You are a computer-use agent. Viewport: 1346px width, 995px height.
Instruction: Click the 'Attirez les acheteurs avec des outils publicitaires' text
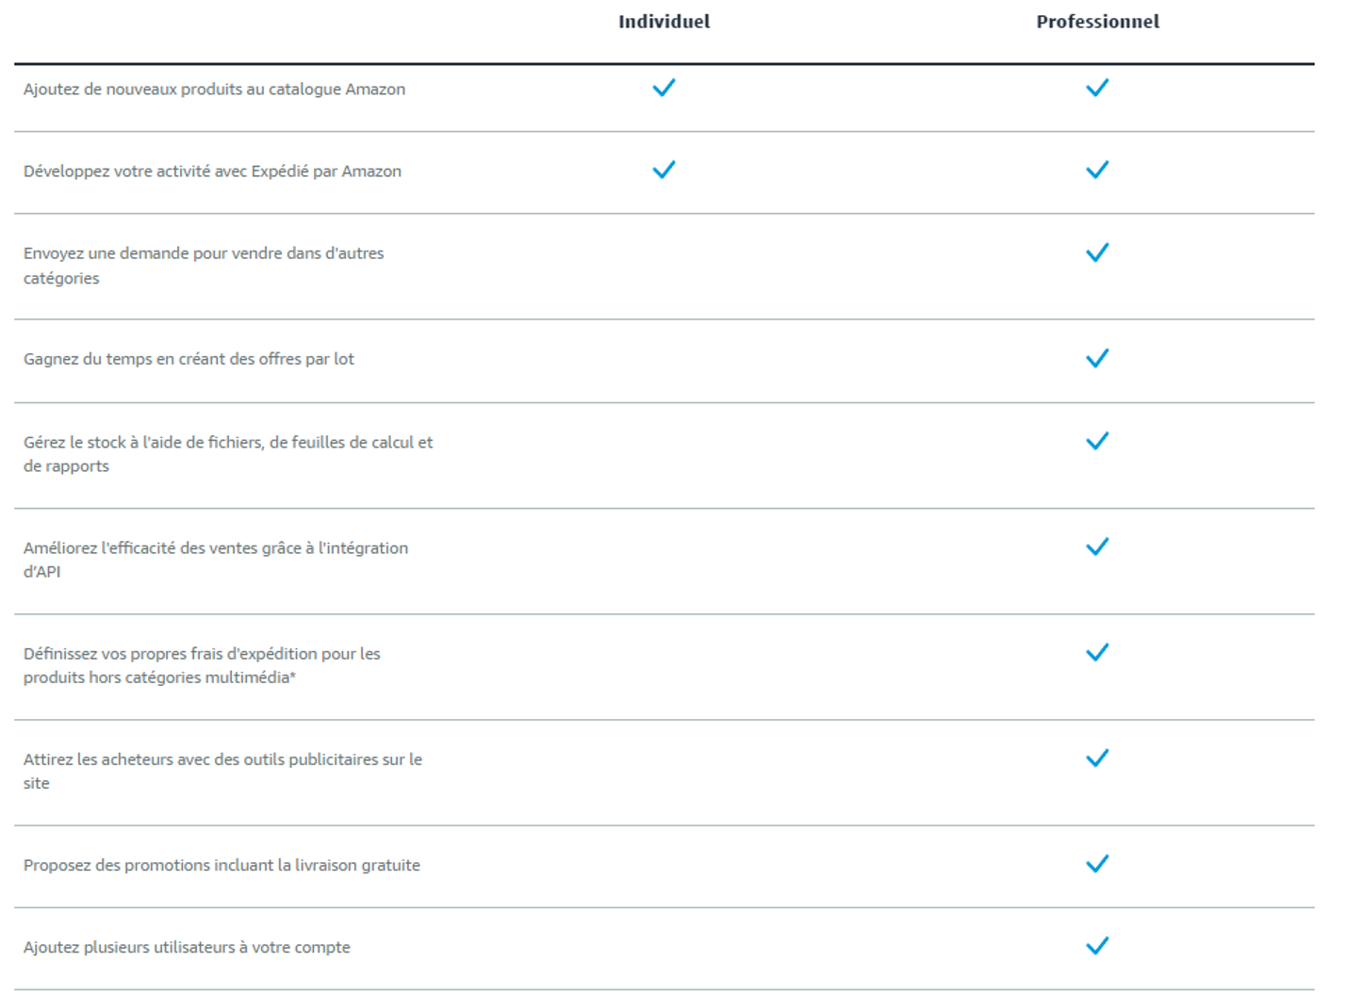tap(222, 771)
